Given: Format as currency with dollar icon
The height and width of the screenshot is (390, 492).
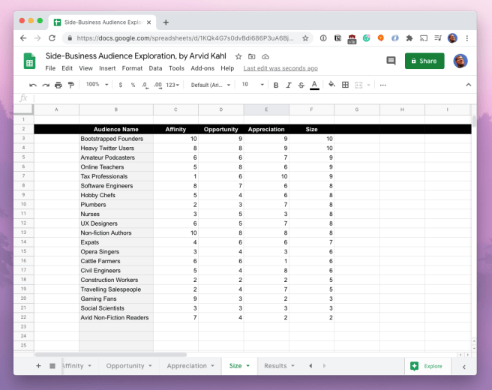Looking at the screenshot, I should [x=121, y=85].
